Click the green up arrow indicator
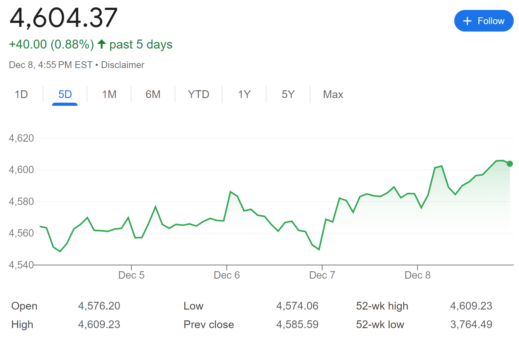This screenshot has width=519, height=338. (102, 44)
